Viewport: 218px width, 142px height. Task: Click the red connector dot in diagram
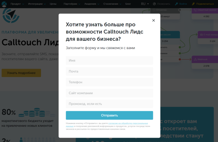coord(180,59)
